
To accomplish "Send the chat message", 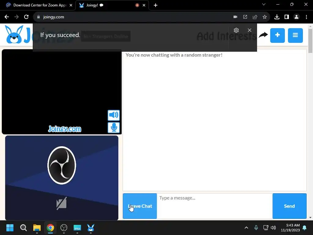I will point(289,206).
